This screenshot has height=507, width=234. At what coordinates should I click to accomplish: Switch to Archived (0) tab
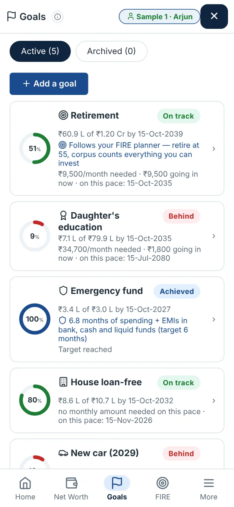click(112, 51)
